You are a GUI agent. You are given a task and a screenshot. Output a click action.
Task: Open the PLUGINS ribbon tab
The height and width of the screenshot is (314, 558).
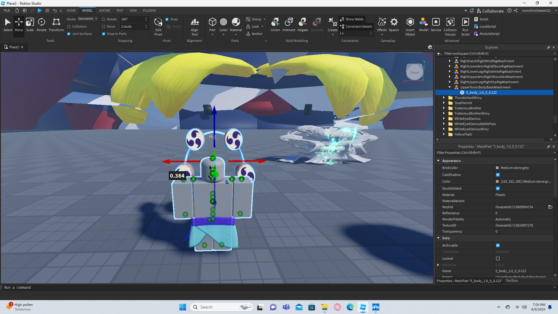[149, 10]
